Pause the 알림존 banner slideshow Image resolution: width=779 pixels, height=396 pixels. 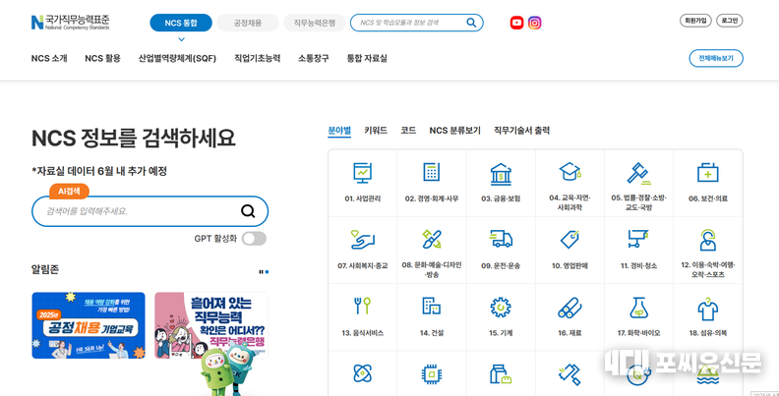[261, 272]
